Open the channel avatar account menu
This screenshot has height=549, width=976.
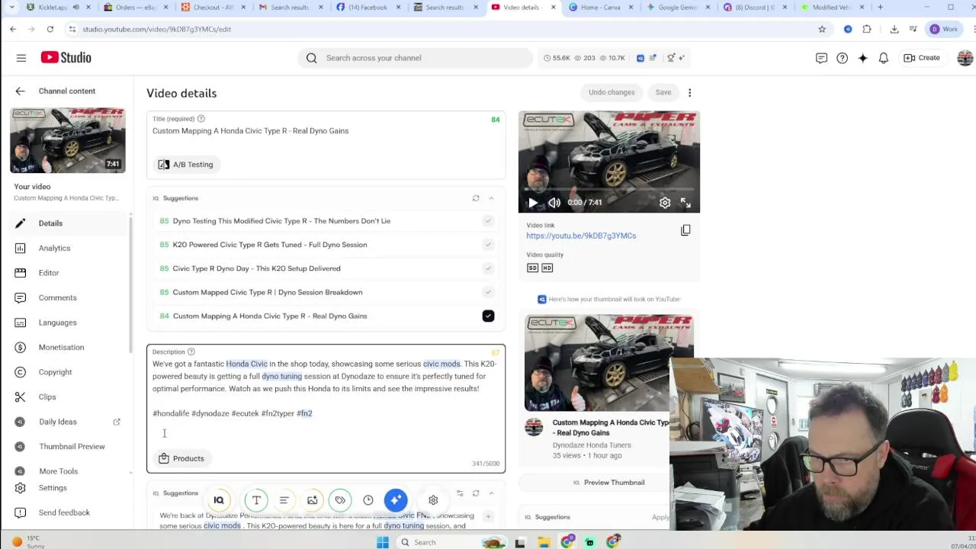click(965, 58)
